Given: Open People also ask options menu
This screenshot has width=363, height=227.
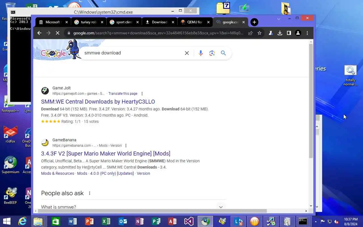Looking at the screenshot, I should point(90,193).
